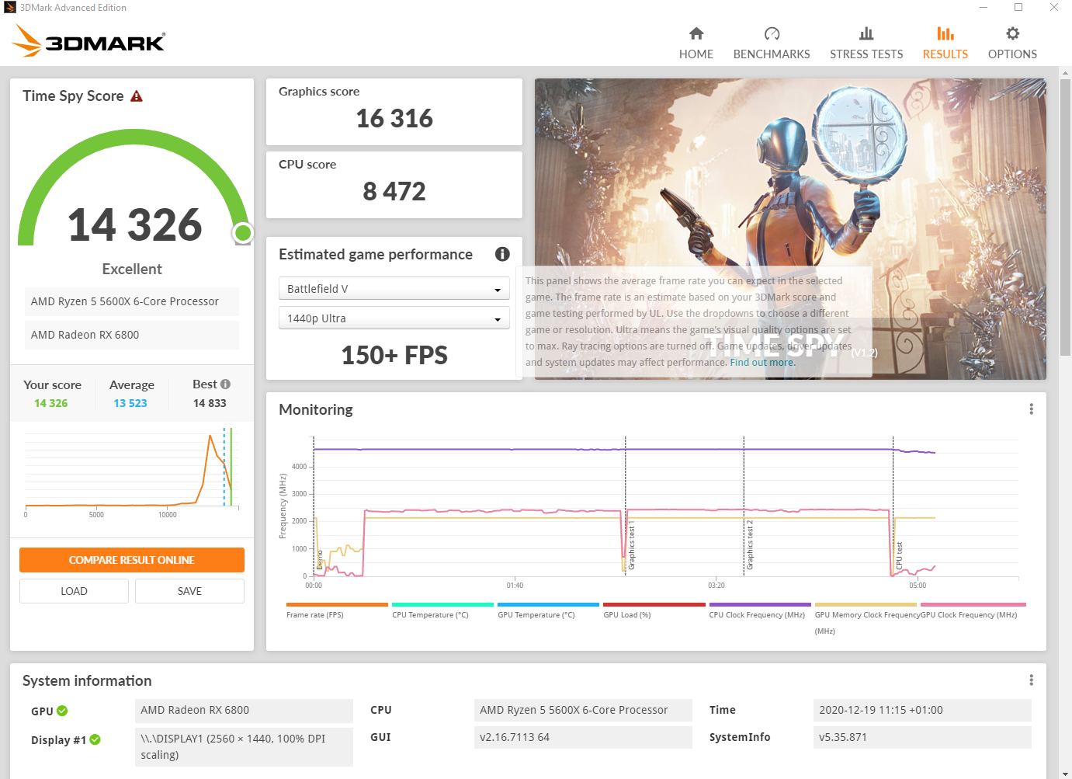
Task: Click the SystemInfo version v5.35.871
Action: [922, 737]
